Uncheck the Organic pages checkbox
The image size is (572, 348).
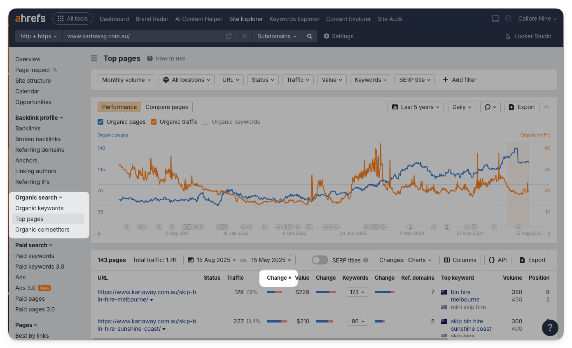(100, 122)
